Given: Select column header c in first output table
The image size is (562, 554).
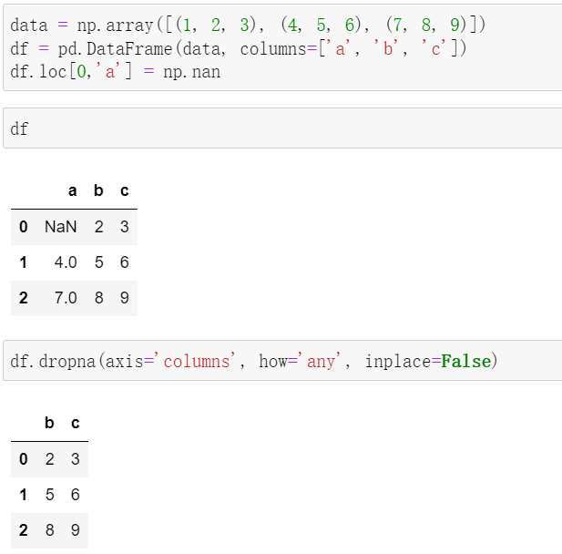Looking at the screenshot, I should tap(125, 190).
